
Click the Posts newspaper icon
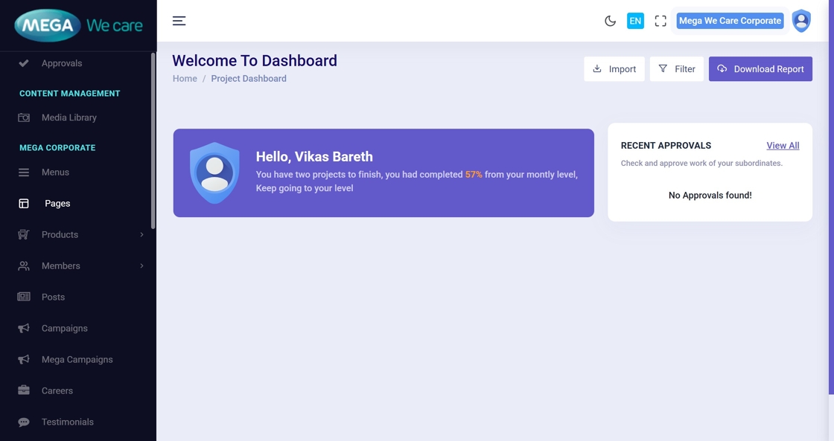point(24,297)
